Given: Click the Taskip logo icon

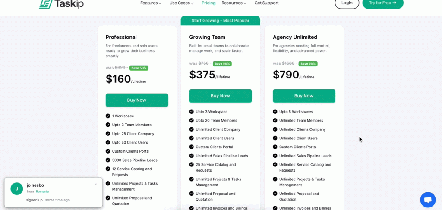Looking at the screenshot, I should coord(45,4).
